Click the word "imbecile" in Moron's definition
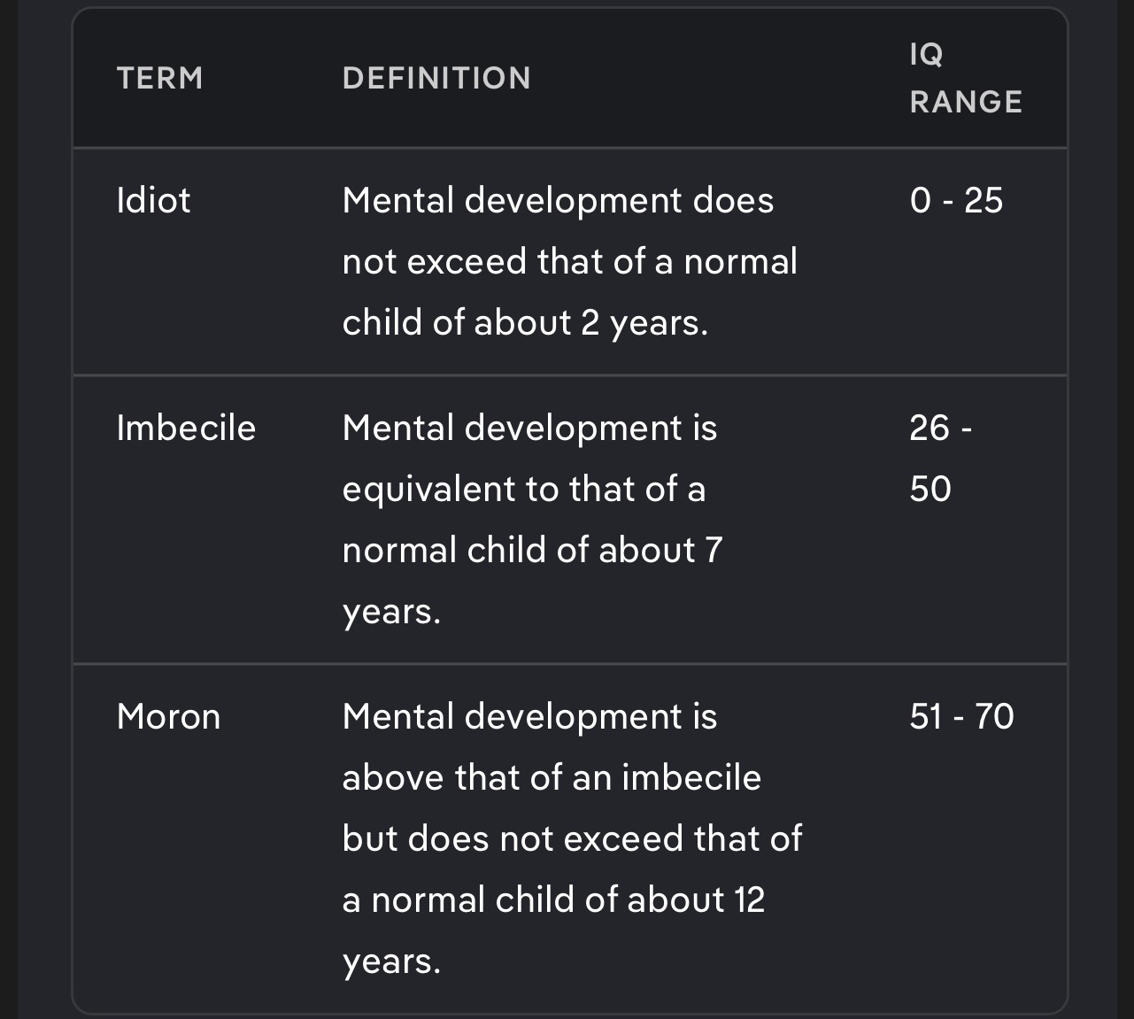 (691, 777)
